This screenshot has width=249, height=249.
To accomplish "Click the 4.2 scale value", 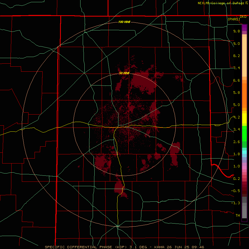I will (237, 117).
